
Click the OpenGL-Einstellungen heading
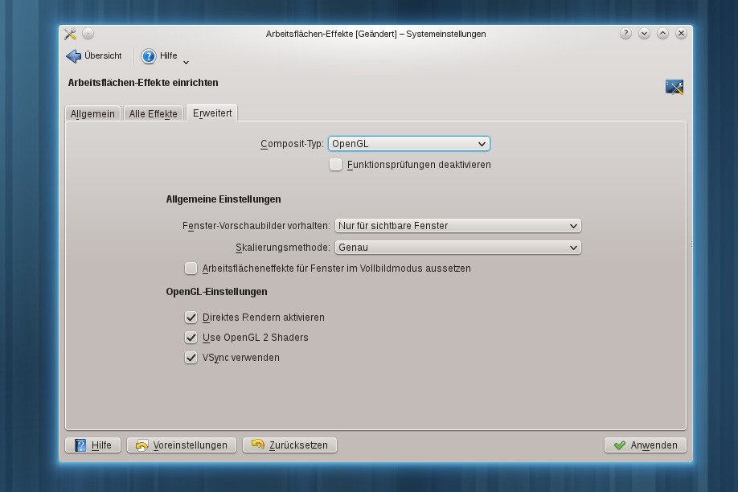click(216, 292)
